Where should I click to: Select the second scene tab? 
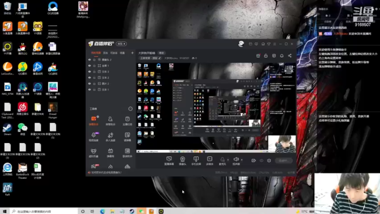click(x=105, y=53)
